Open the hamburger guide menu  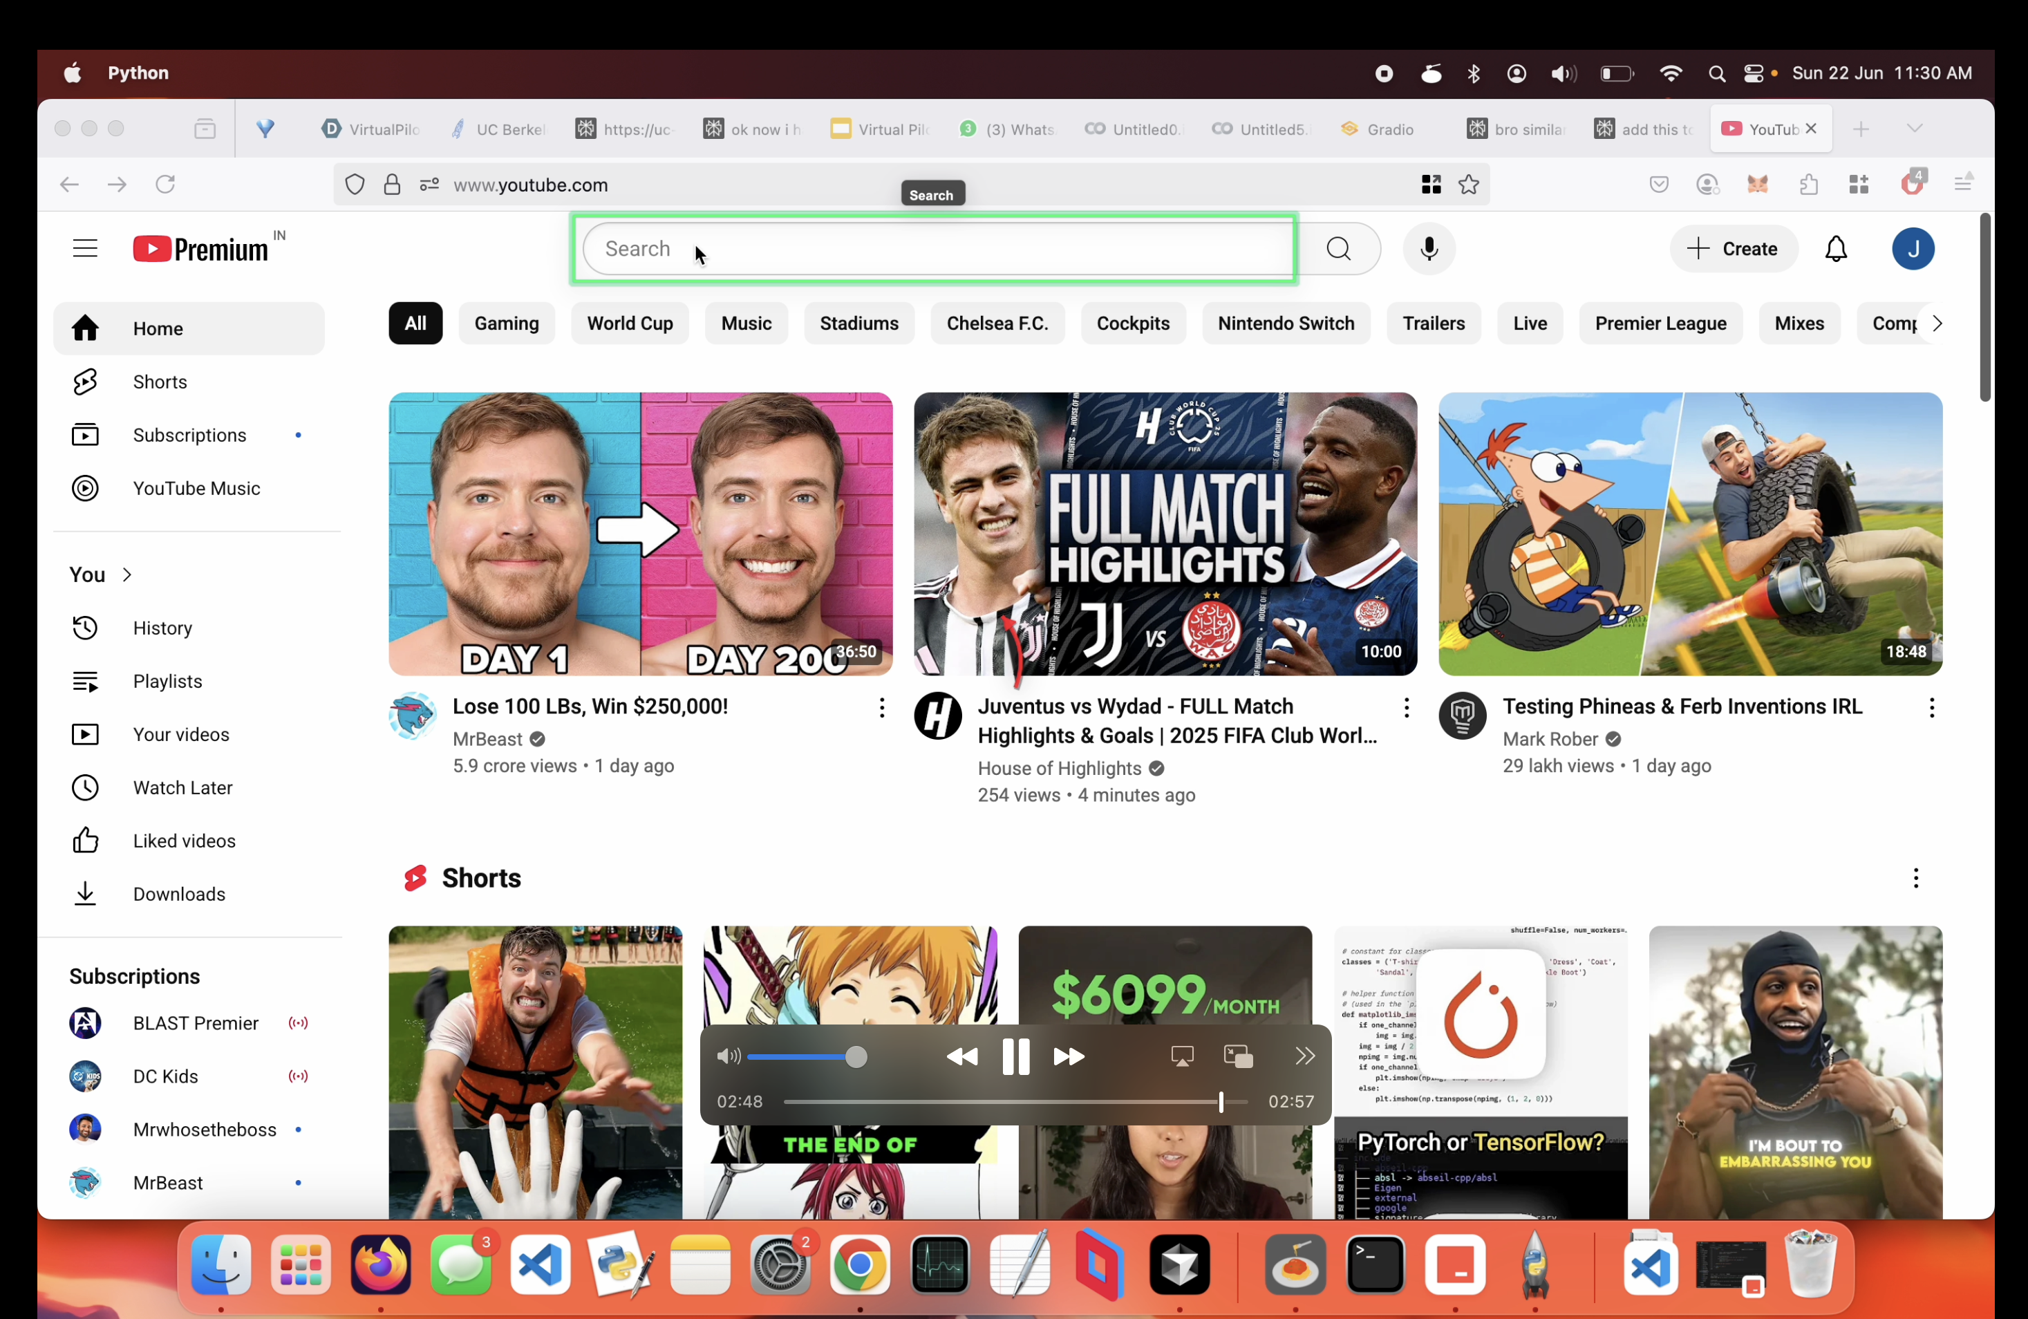[84, 249]
